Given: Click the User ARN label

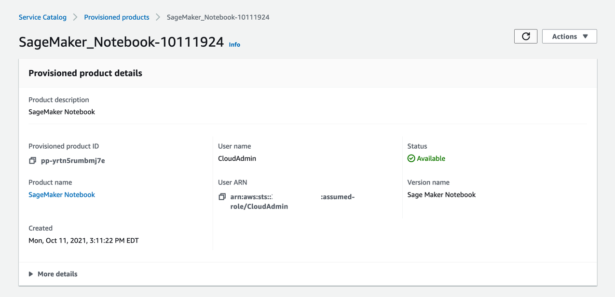Looking at the screenshot, I should (x=232, y=182).
